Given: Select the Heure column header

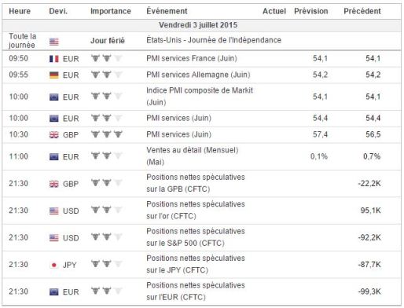Looking at the screenshot, I should [x=20, y=11].
